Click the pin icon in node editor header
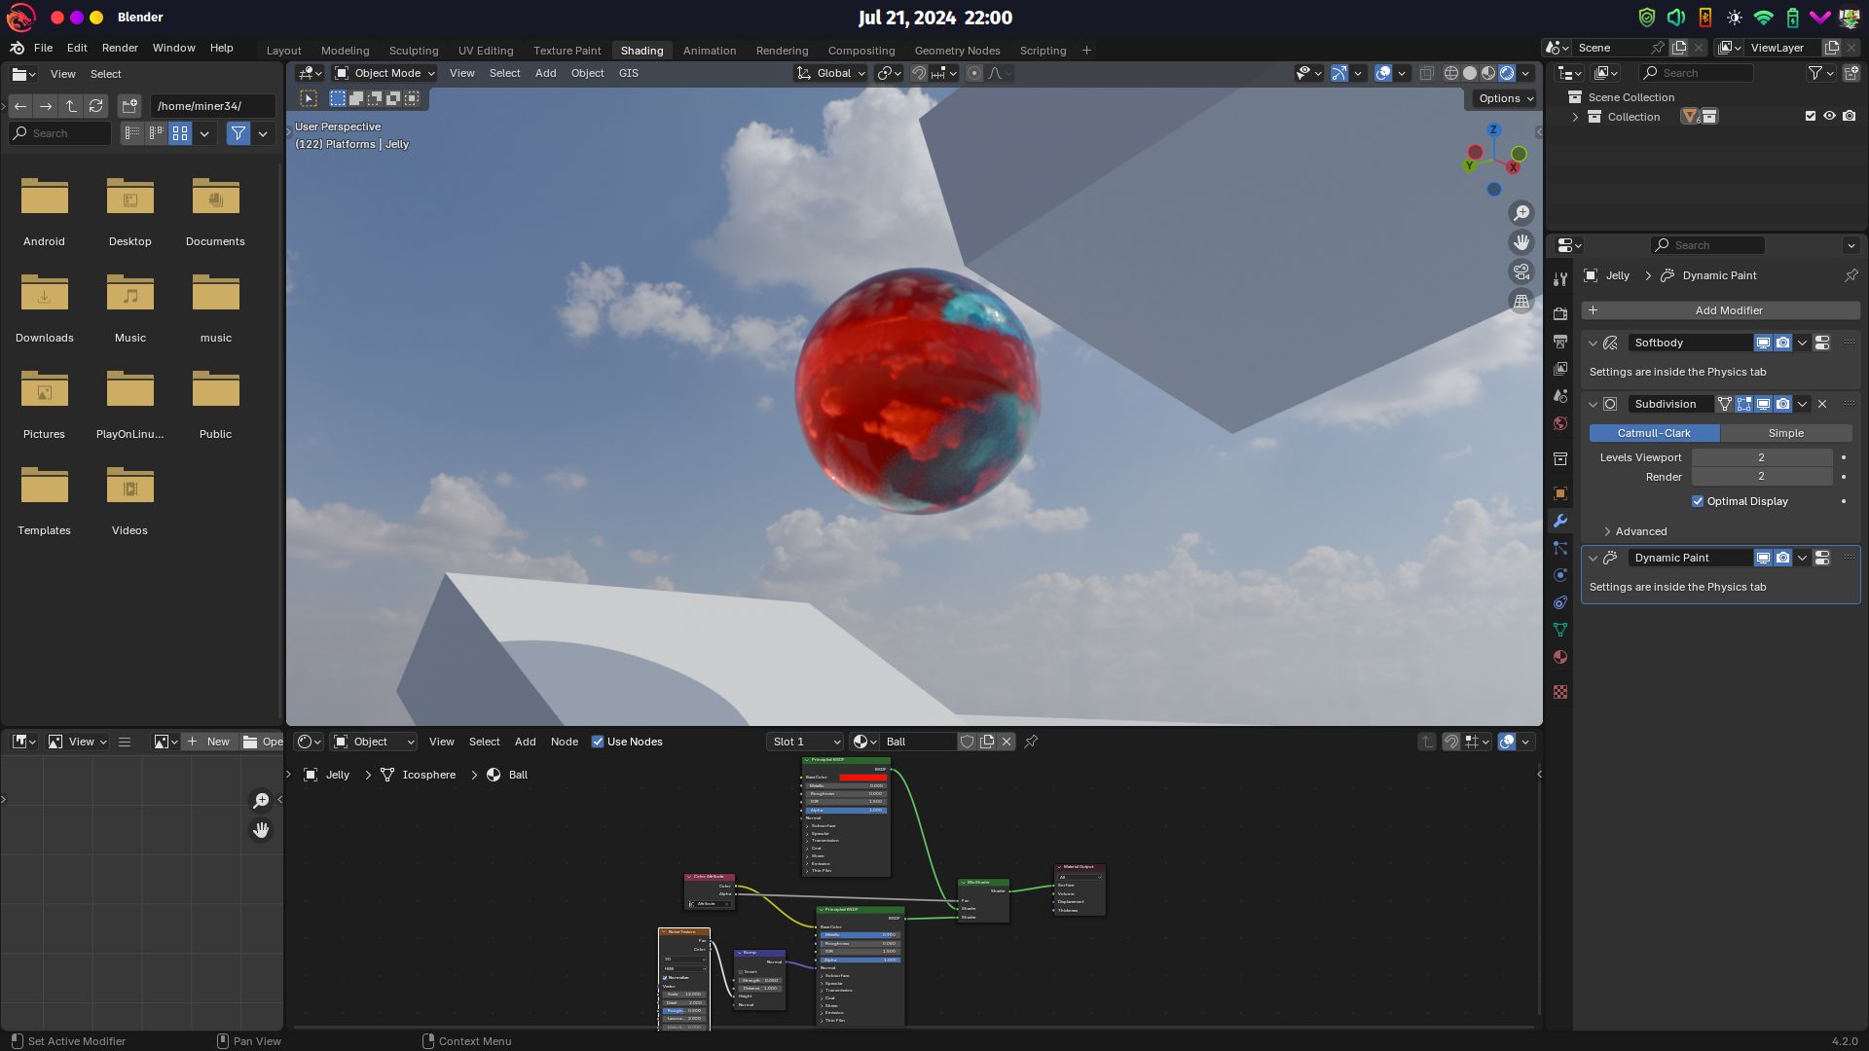The width and height of the screenshot is (1869, 1051). point(1031,742)
